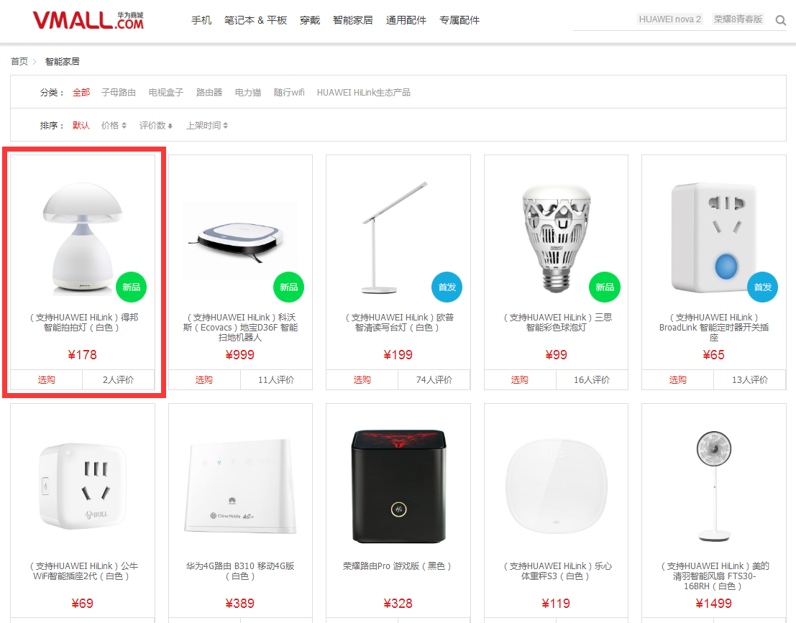Open the VMALL.COM logo homepage

coord(88,20)
